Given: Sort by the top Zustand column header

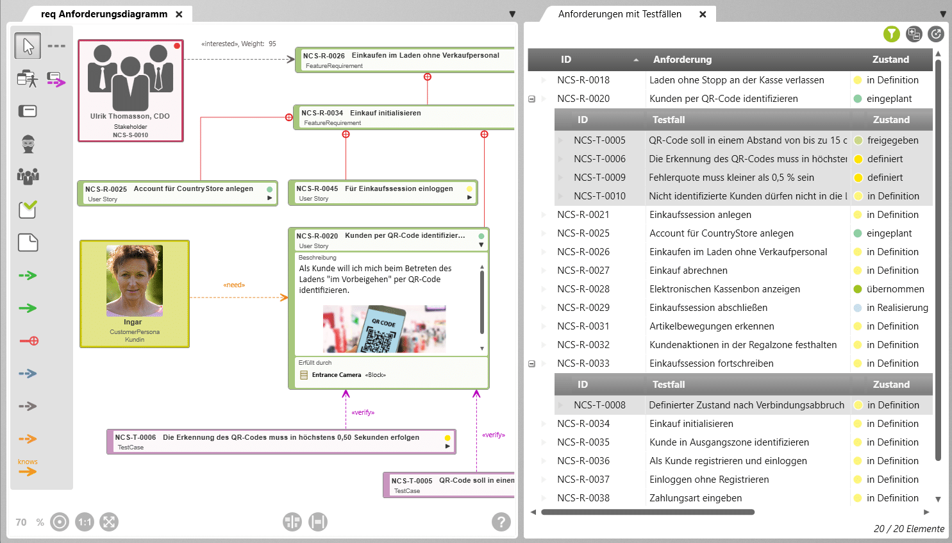Looking at the screenshot, I should point(890,60).
